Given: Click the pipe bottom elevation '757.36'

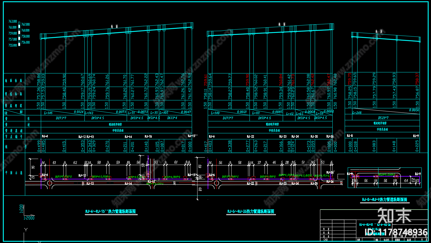Looking at the screenshot, I should 39,93.
